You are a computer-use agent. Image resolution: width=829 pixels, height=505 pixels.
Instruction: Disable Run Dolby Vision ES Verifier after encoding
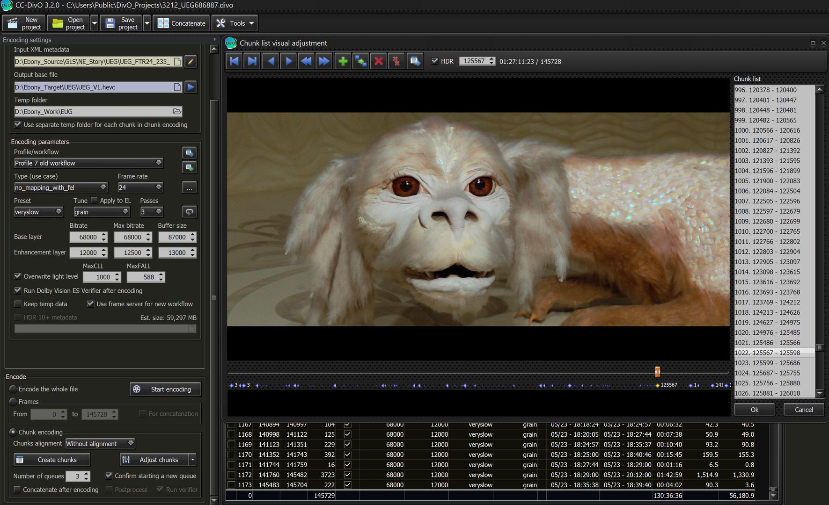pyautogui.click(x=18, y=291)
